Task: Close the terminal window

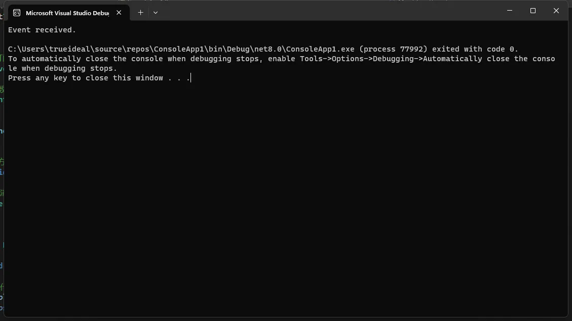Action: pyautogui.click(x=556, y=11)
